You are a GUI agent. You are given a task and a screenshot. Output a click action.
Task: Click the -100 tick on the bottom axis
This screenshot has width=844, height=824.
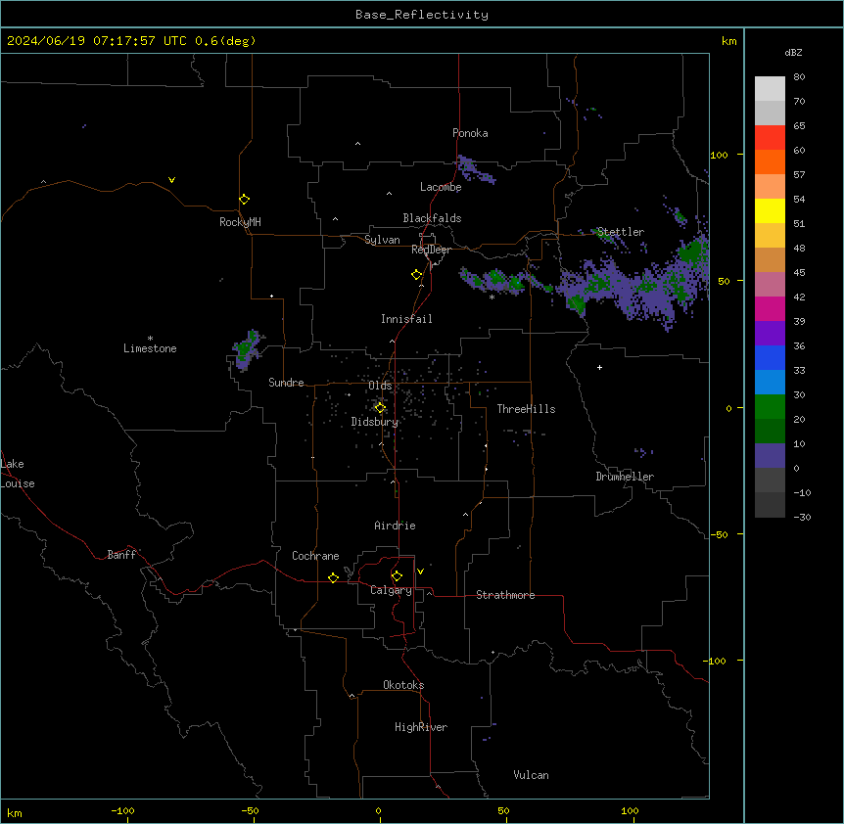[122, 810]
